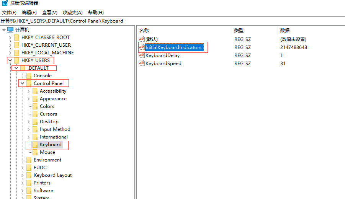Screen dimensions: 345x199
Task: Collapse the .DEFAULT key node
Action: click(x=16, y=68)
